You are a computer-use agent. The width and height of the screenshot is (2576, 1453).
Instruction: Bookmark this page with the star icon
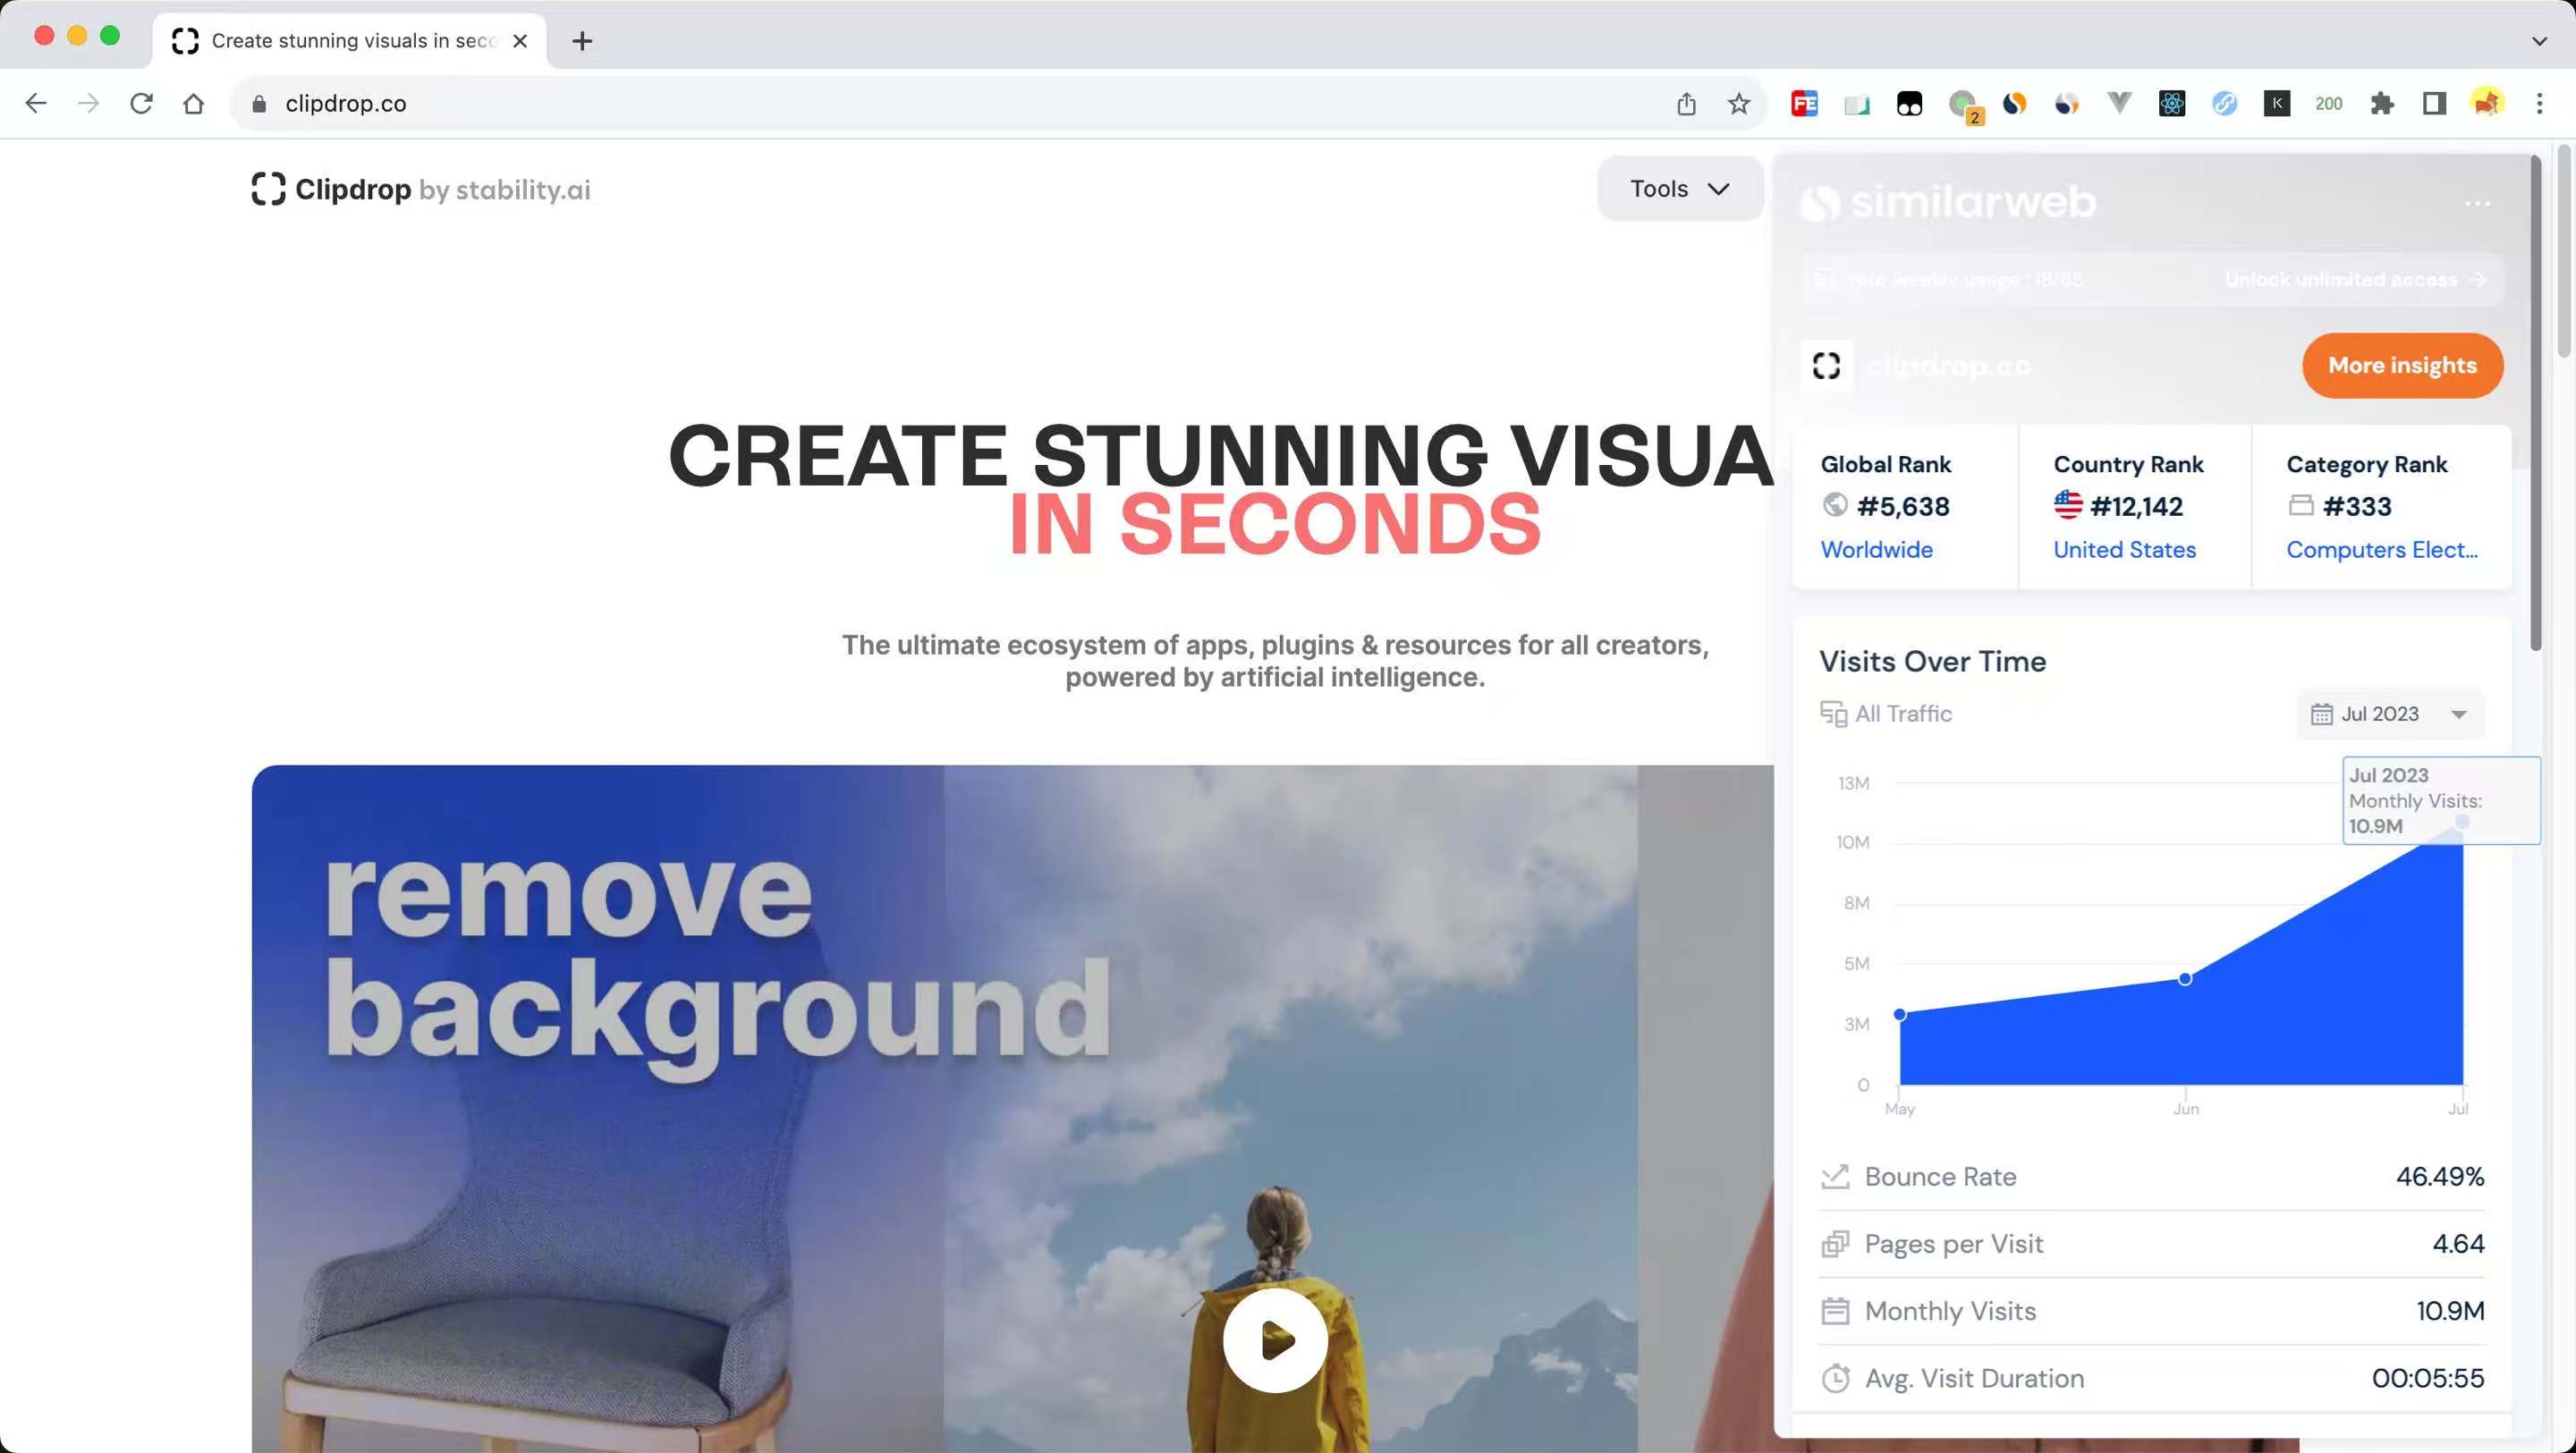click(1739, 103)
